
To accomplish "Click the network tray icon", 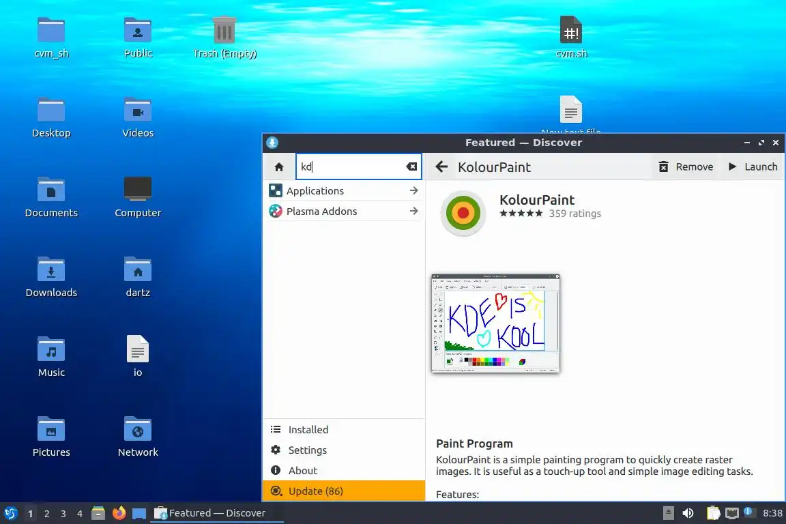I will coord(732,513).
